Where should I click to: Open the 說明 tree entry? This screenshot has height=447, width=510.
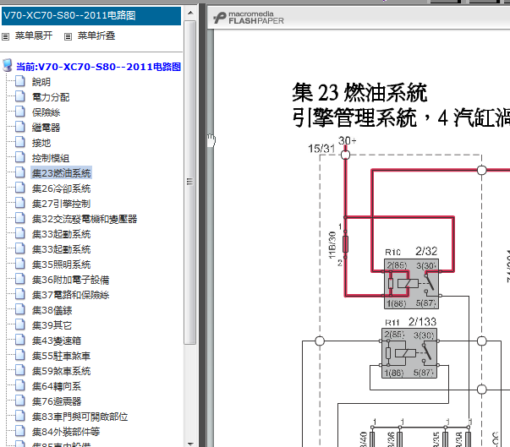(x=41, y=82)
